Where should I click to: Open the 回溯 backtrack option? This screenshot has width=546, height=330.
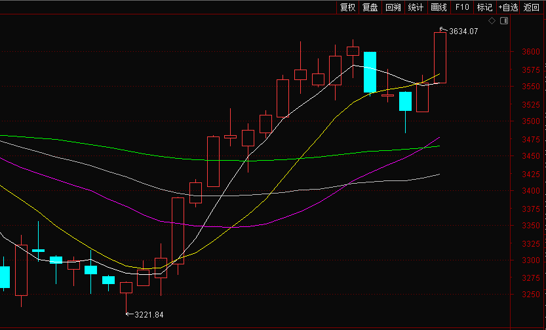(393, 7)
